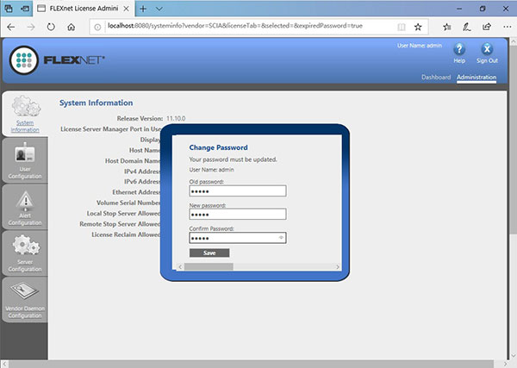Open reading view in the address bar

tap(402, 27)
